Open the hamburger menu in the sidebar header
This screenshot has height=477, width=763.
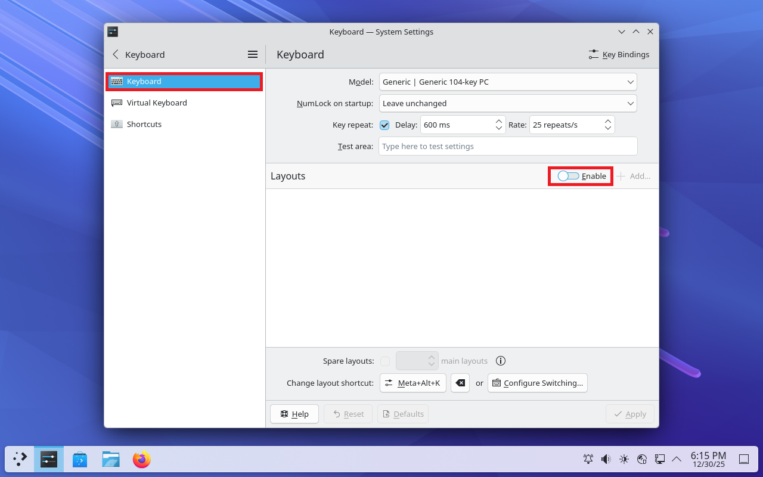point(253,54)
